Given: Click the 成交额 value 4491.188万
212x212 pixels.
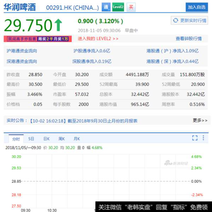Looking at the screenshot, I should pyautogui.click(x=137, y=75).
